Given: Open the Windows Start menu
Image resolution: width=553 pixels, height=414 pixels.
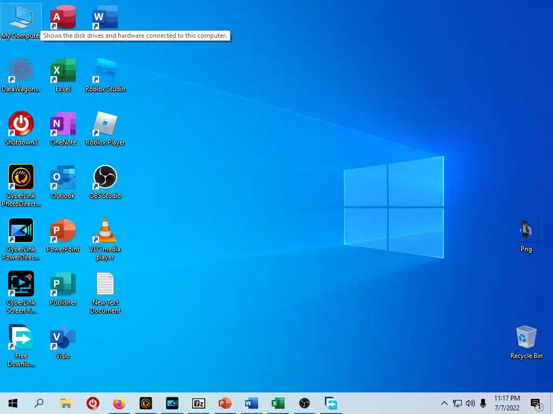Looking at the screenshot, I should point(13,403).
